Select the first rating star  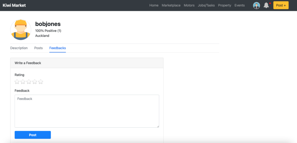click(17, 82)
